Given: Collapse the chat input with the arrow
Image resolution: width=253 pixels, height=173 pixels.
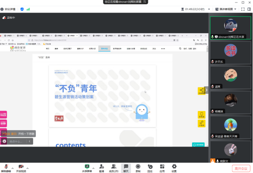Looking at the screenshot, I should click(x=30, y=142).
